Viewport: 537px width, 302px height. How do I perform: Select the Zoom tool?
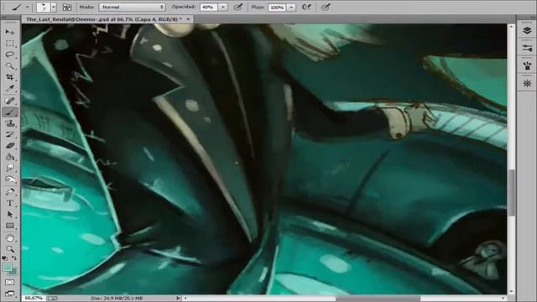click(x=9, y=249)
